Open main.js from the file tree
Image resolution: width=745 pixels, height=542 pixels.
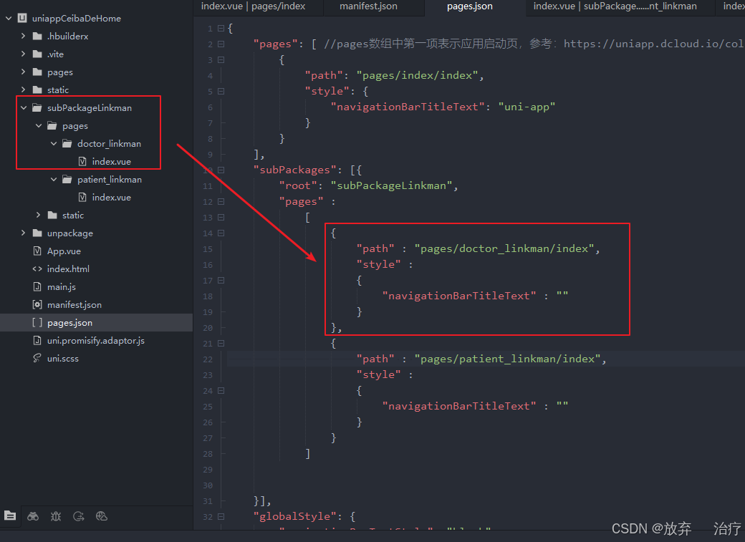coord(62,287)
